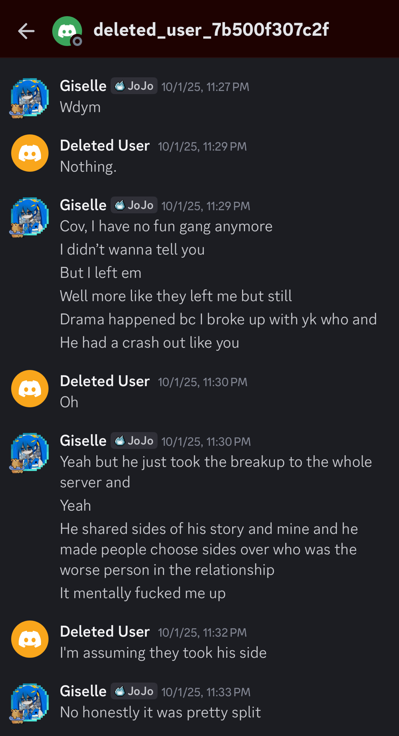Tap Giselle's avatar on the 11:33 PM message
The image size is (399, 736).
click(x=29, y=703)
